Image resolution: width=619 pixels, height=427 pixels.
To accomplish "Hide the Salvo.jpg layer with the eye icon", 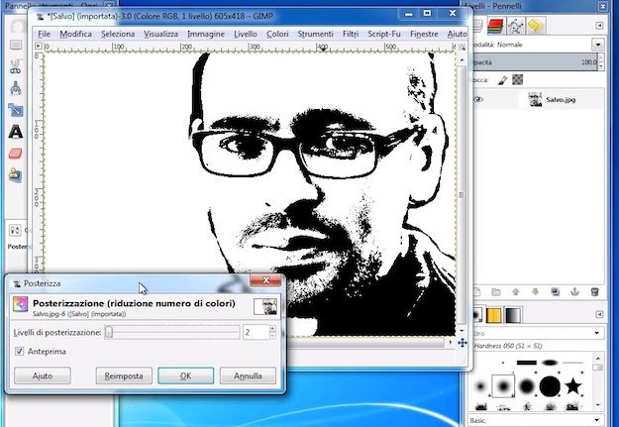I will [x=478, y=99].
